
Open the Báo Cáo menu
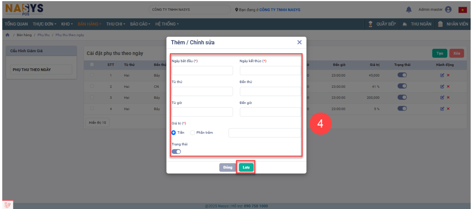click(x=140, y=24)
